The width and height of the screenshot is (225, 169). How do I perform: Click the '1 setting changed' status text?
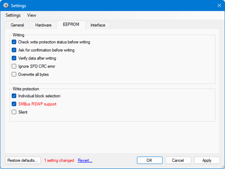point(59,160)
